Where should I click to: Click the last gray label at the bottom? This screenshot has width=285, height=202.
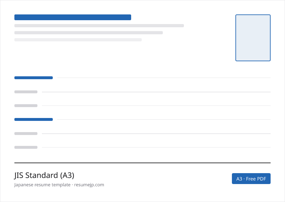(x=26, y=147)
